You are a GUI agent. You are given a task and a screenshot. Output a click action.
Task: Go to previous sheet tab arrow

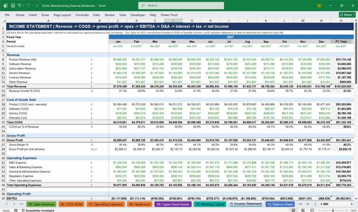6,204
